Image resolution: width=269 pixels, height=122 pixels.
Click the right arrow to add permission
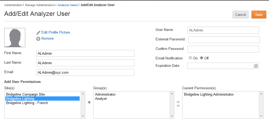pyautogui.click(x=178, y=102)
